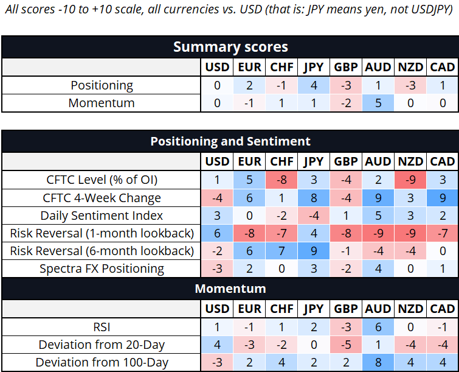Click the "CFTC 4-Week Change" row label

pyautogui.click(x=102, y=197)
